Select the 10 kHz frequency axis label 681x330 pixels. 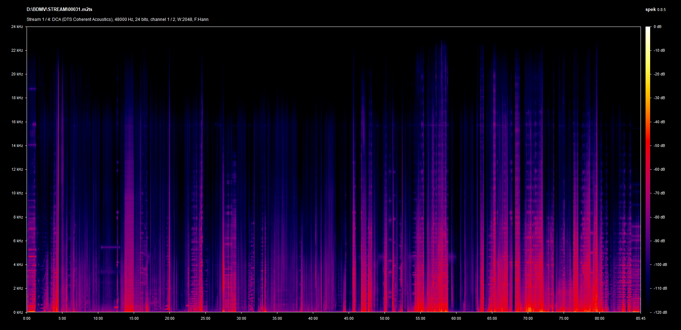17,193
